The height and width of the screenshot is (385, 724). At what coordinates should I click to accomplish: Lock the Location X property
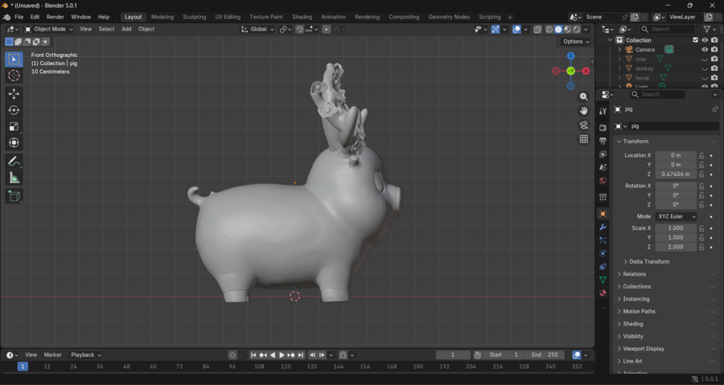pos(701,155)
